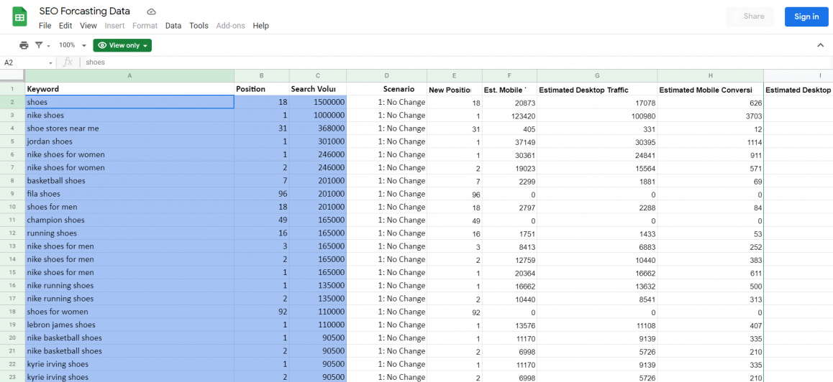
Task: Select the position cell 96
Action: (262, 194)
